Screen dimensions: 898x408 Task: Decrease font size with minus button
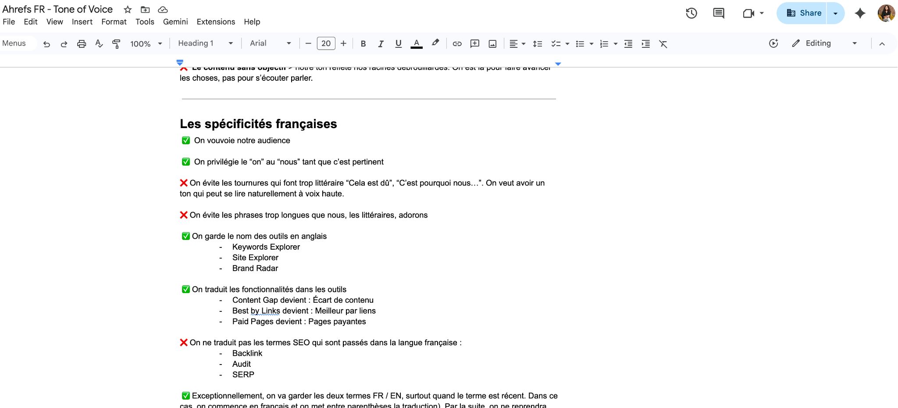pyautogui.click(x=308, y=43)
